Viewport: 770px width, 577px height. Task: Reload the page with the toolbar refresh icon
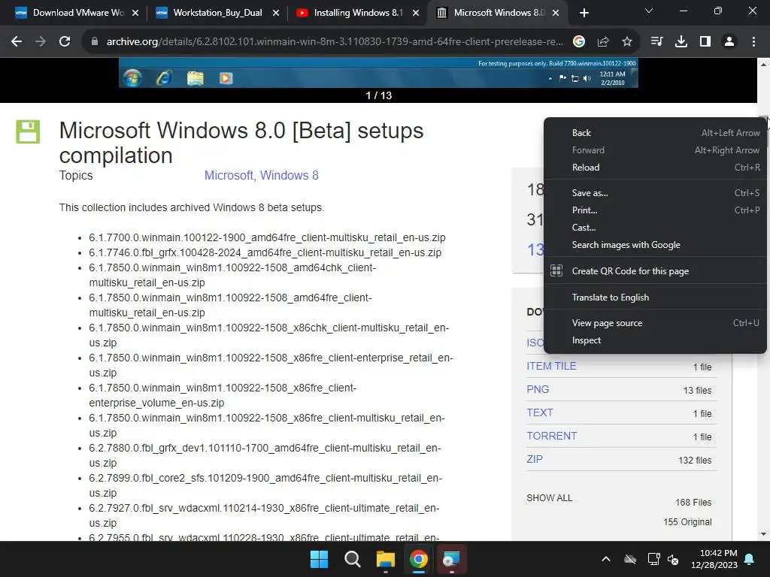(65, 42)
